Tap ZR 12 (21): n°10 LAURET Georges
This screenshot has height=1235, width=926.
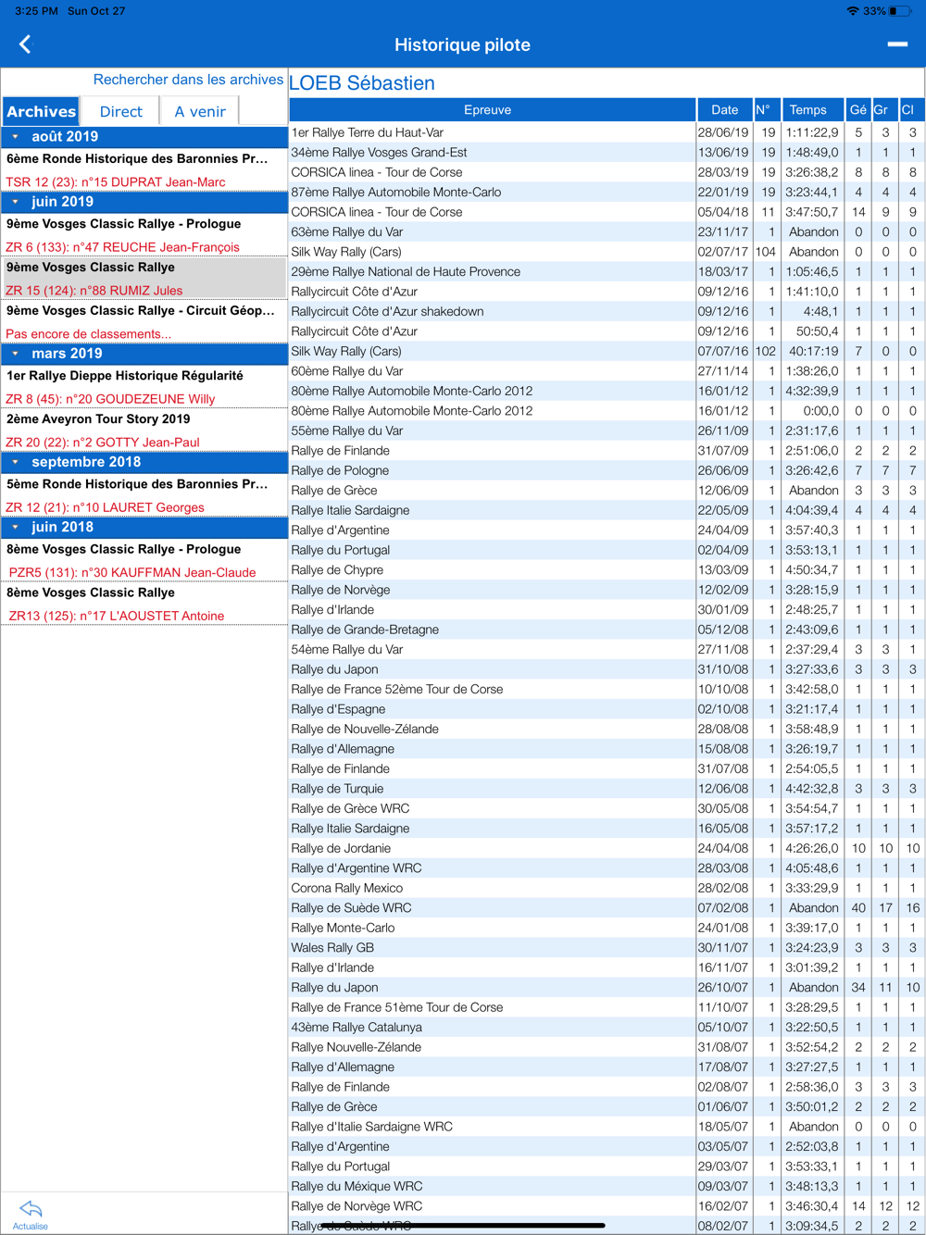105,506
